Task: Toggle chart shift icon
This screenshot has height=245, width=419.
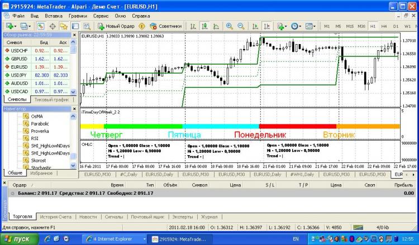Action: pos(266,26)
